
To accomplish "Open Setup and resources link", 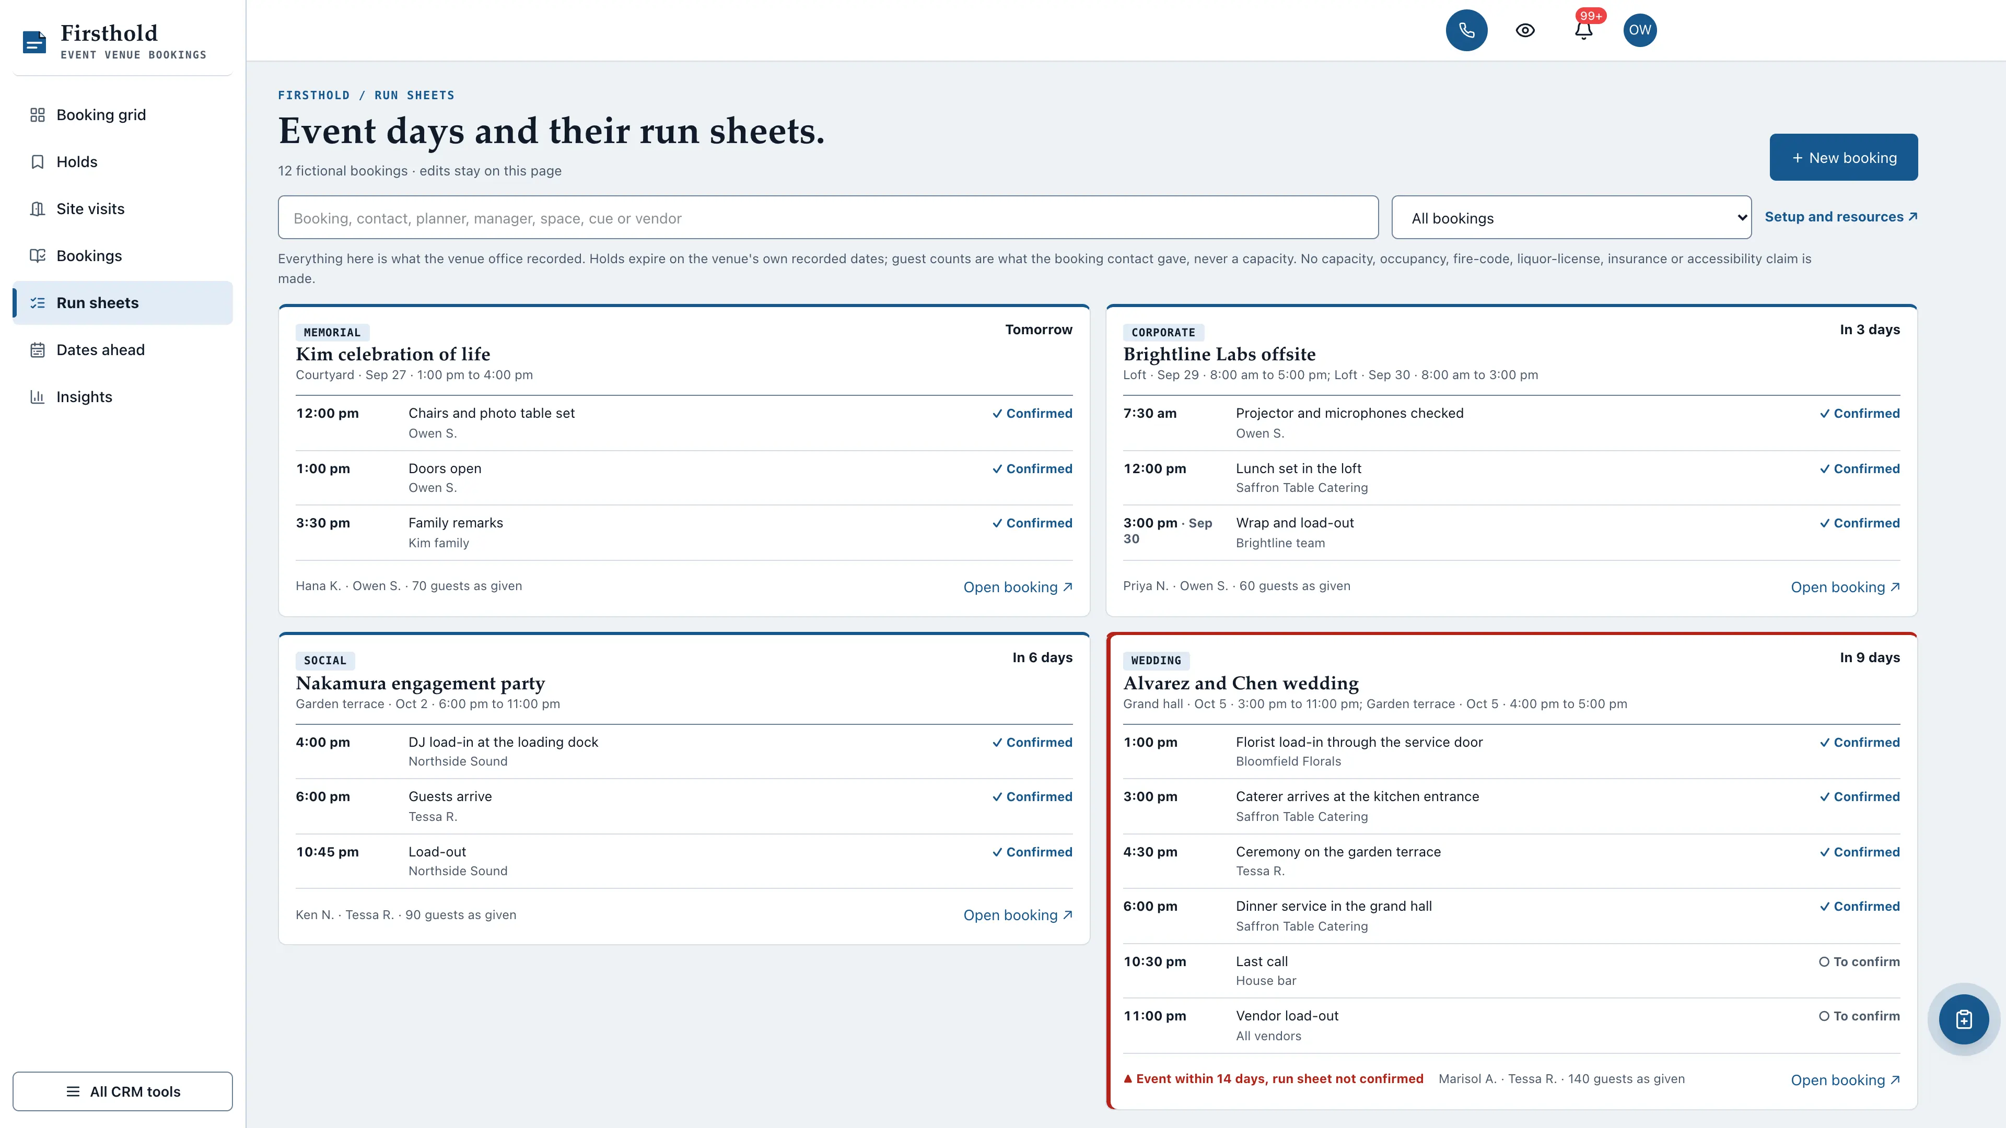I will tap(1841, 216).
